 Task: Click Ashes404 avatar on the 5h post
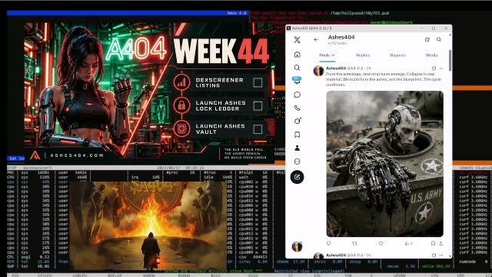click(x=318, y=255)
